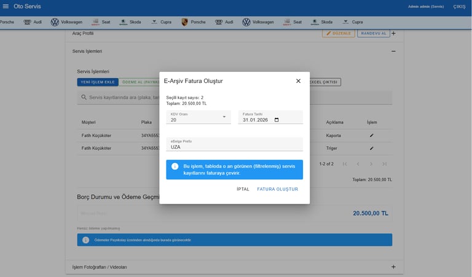Click the İPTAL button
The height and width of the screenshot is (277, 472).
(243, 189)
